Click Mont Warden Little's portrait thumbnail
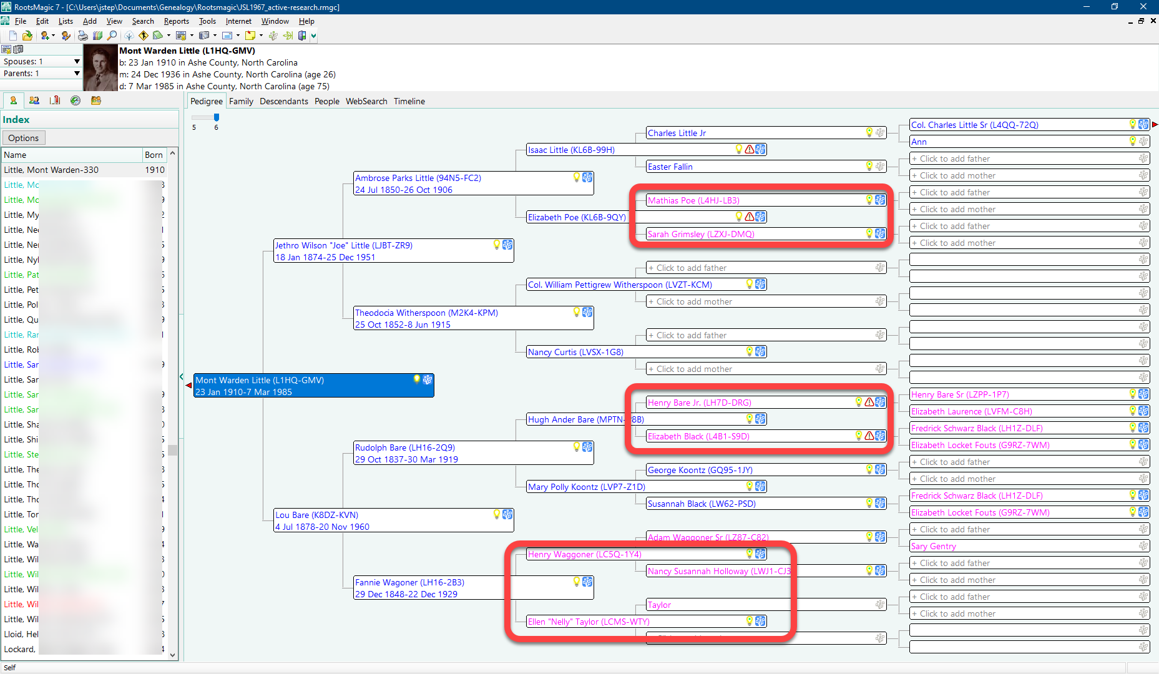The height and width of the screenshot is (674, 1159). [x=100, y=67]
